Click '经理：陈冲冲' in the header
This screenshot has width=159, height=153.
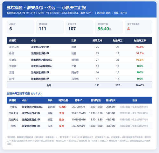point(121,13)
